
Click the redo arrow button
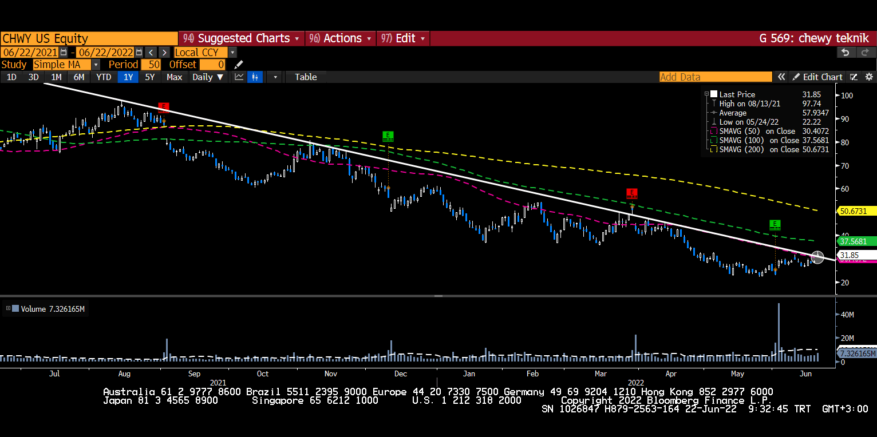865,52
